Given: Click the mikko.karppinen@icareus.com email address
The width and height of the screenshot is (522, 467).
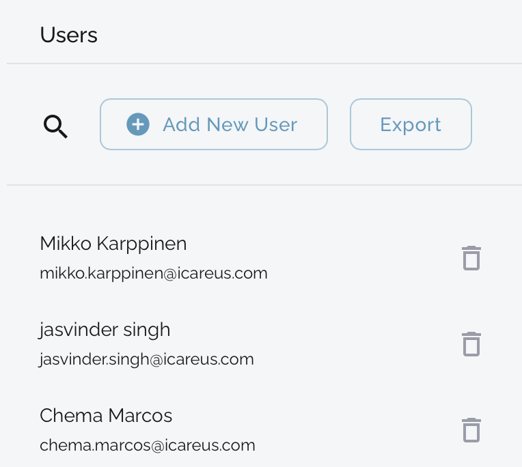Looking at the screenshot, I should click(x=154, y=274).
